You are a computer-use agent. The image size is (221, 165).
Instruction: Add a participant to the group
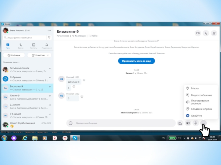[x=214, y=33]
